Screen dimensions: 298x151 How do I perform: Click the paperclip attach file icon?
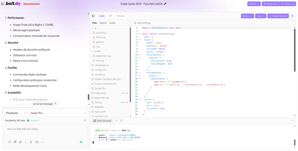tap(20, 142)
